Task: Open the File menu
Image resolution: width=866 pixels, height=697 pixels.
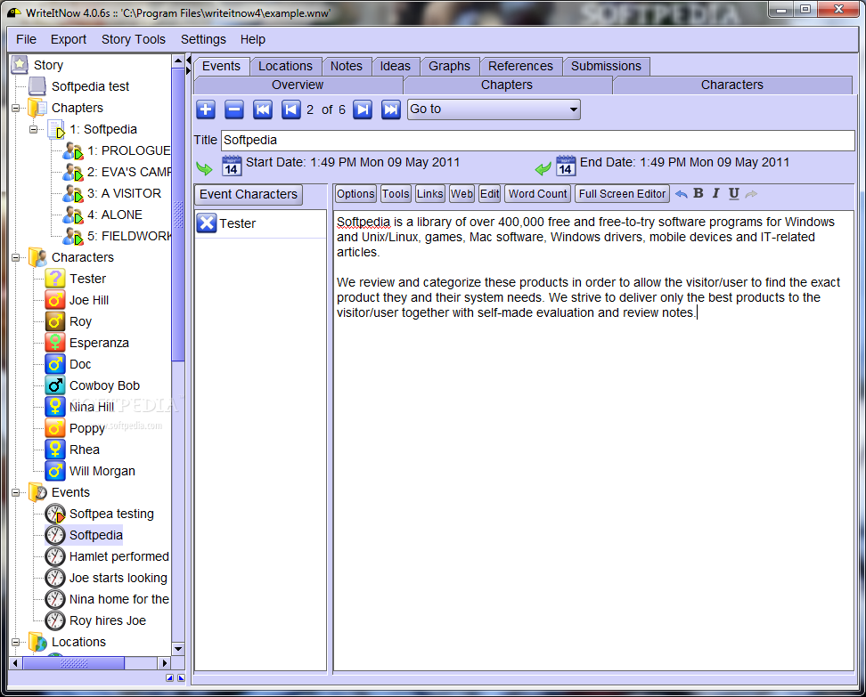Action: tap(26, 39)
